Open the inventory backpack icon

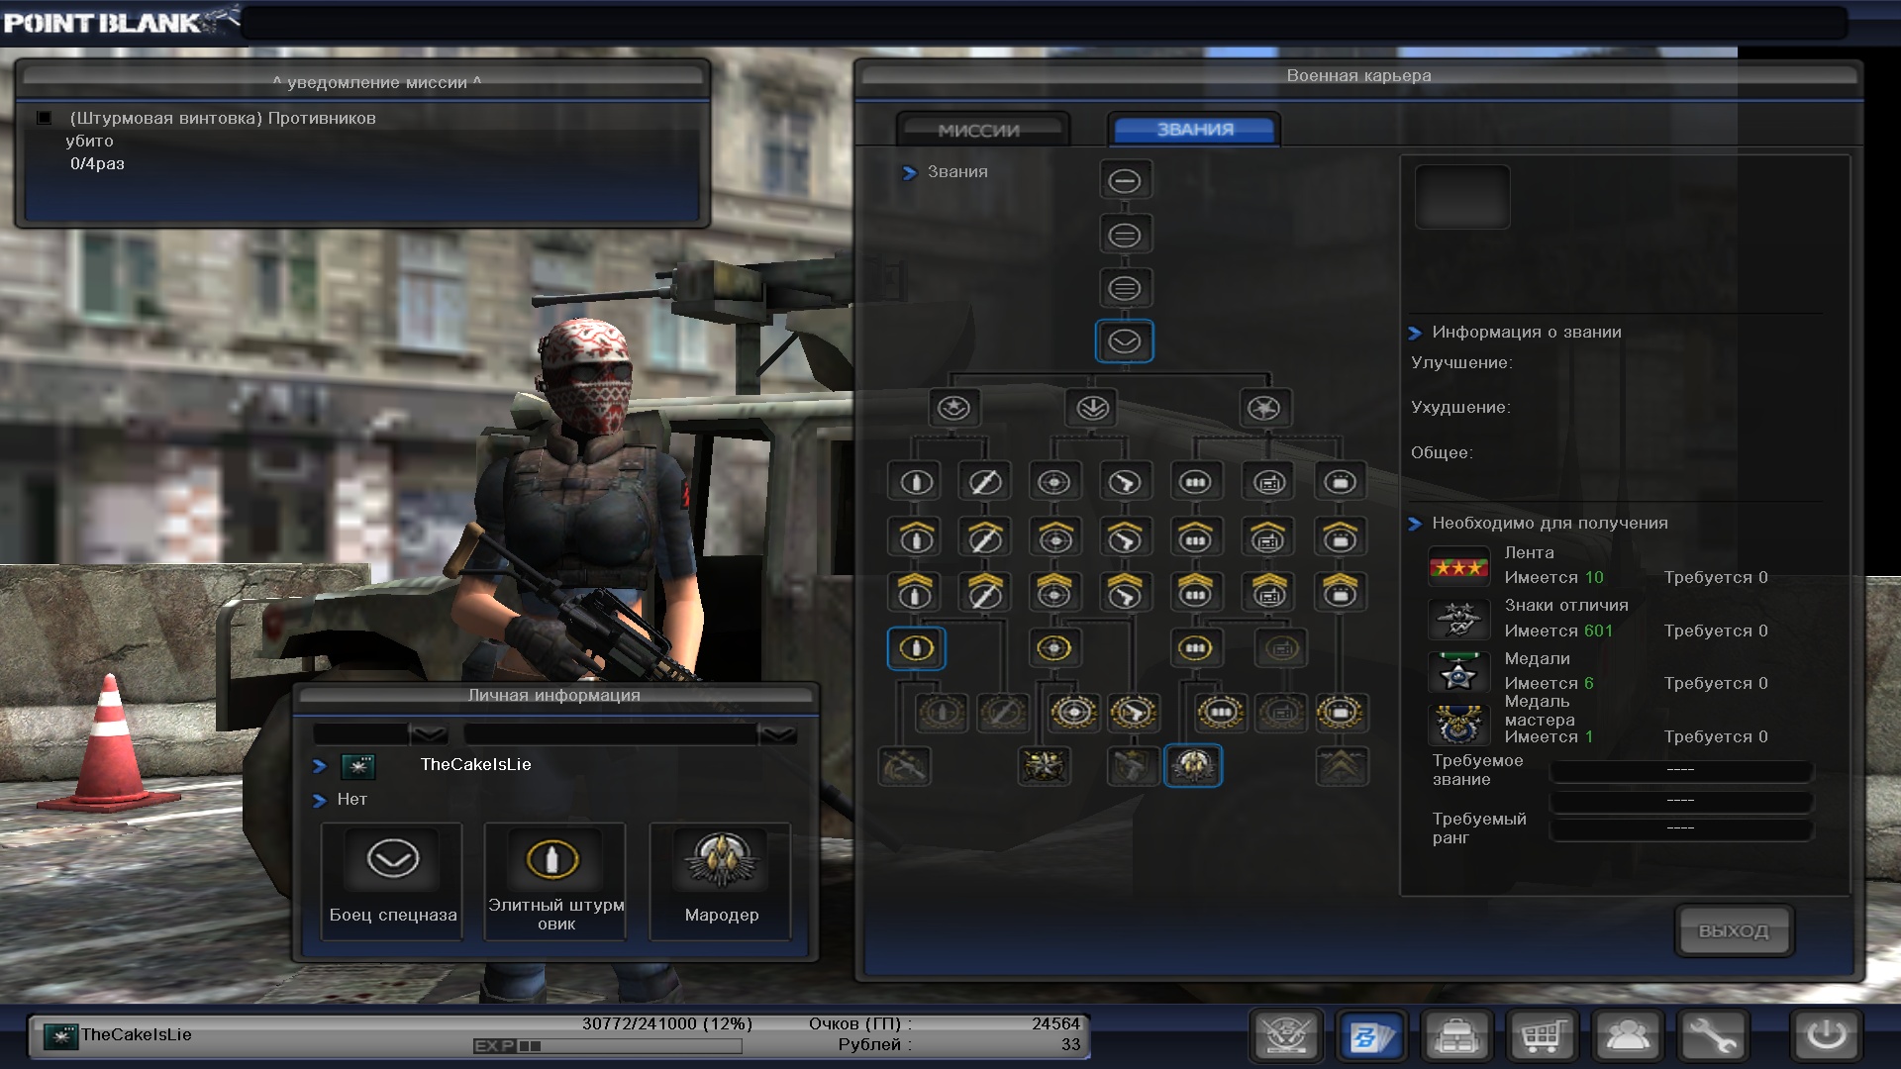tap(1456, 1036)
